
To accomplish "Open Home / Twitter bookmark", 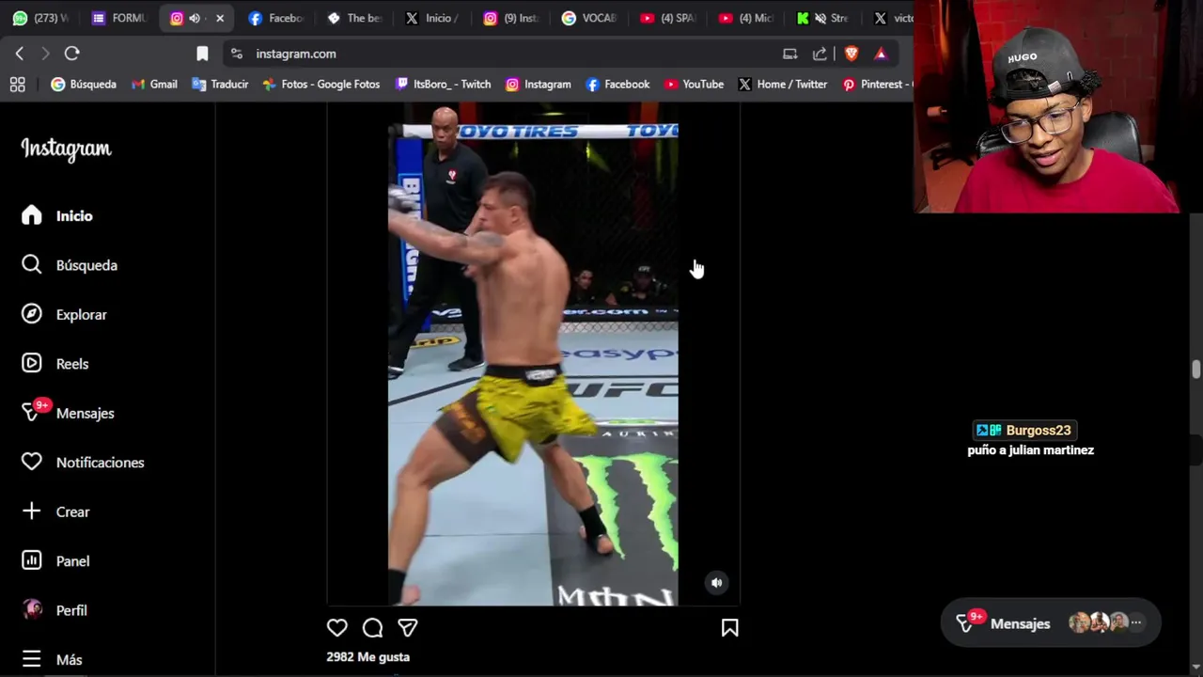I will [782, 85].
